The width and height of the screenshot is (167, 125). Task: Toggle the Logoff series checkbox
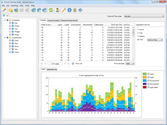click(x=148, y=77)
